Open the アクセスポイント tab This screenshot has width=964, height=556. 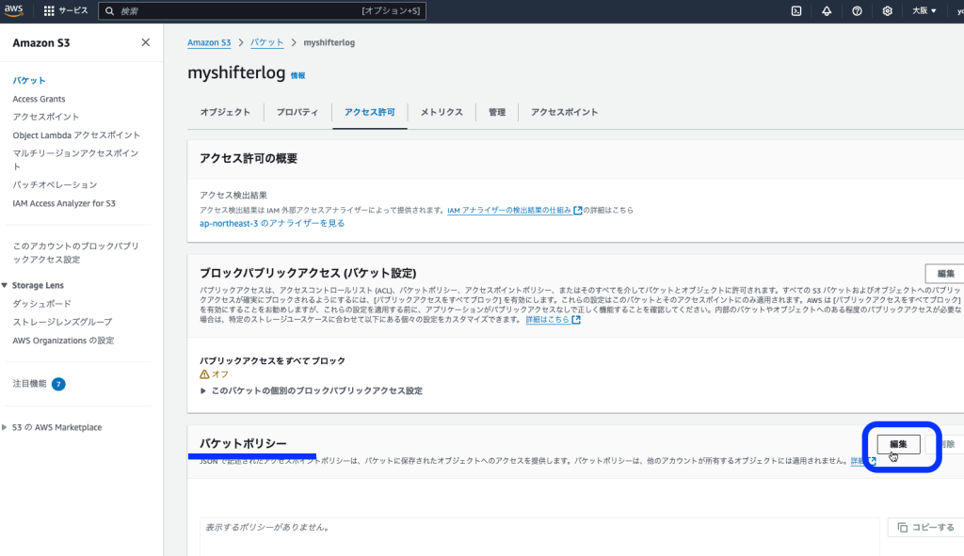(565, 112)
